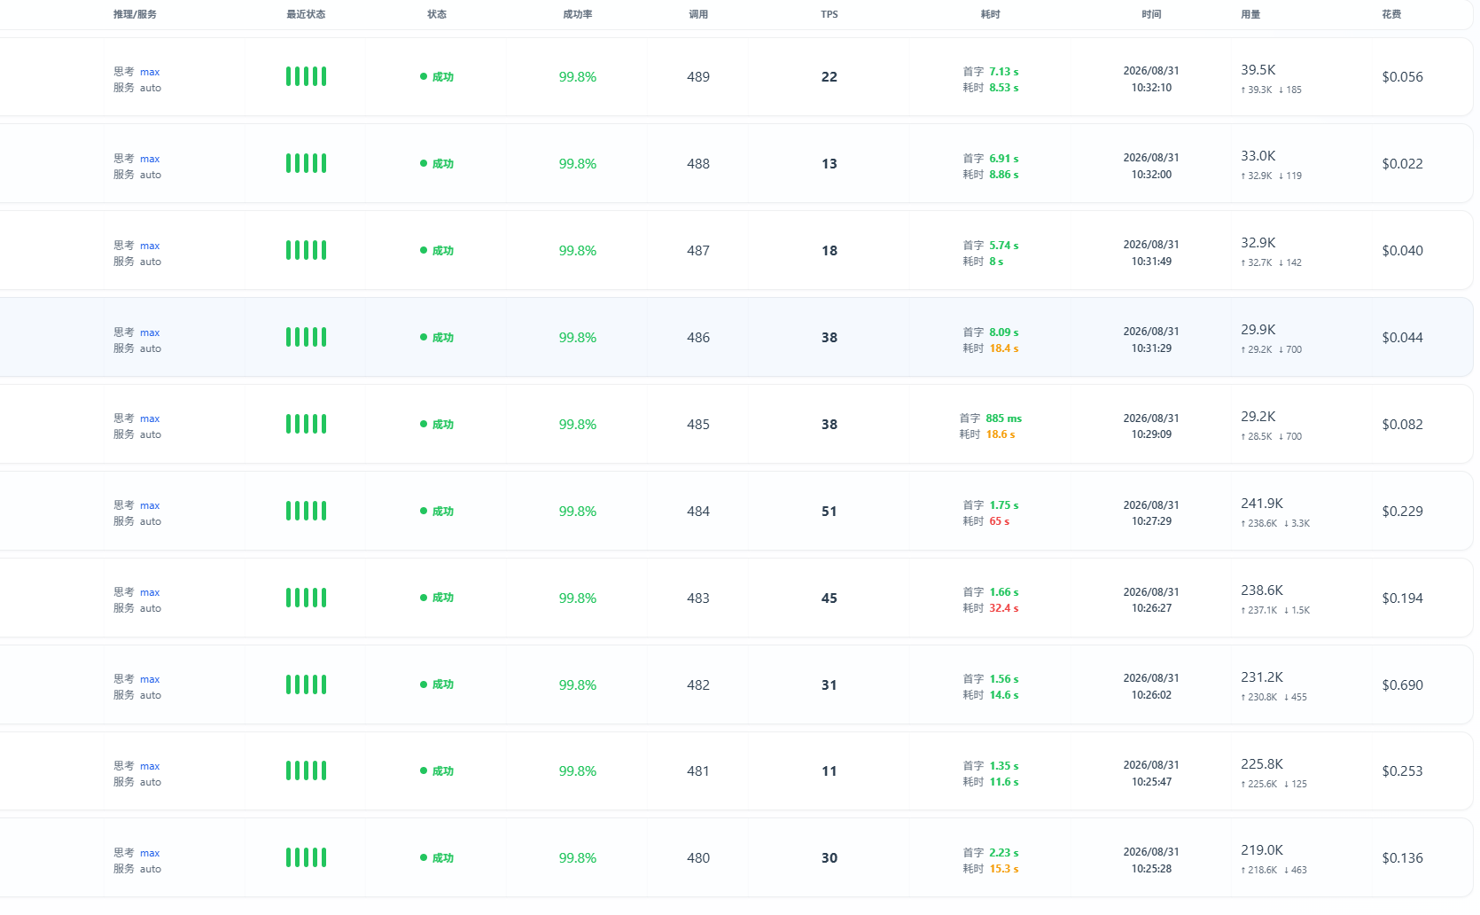Click the success dot in call 482 row

click(x=424, y=684)
